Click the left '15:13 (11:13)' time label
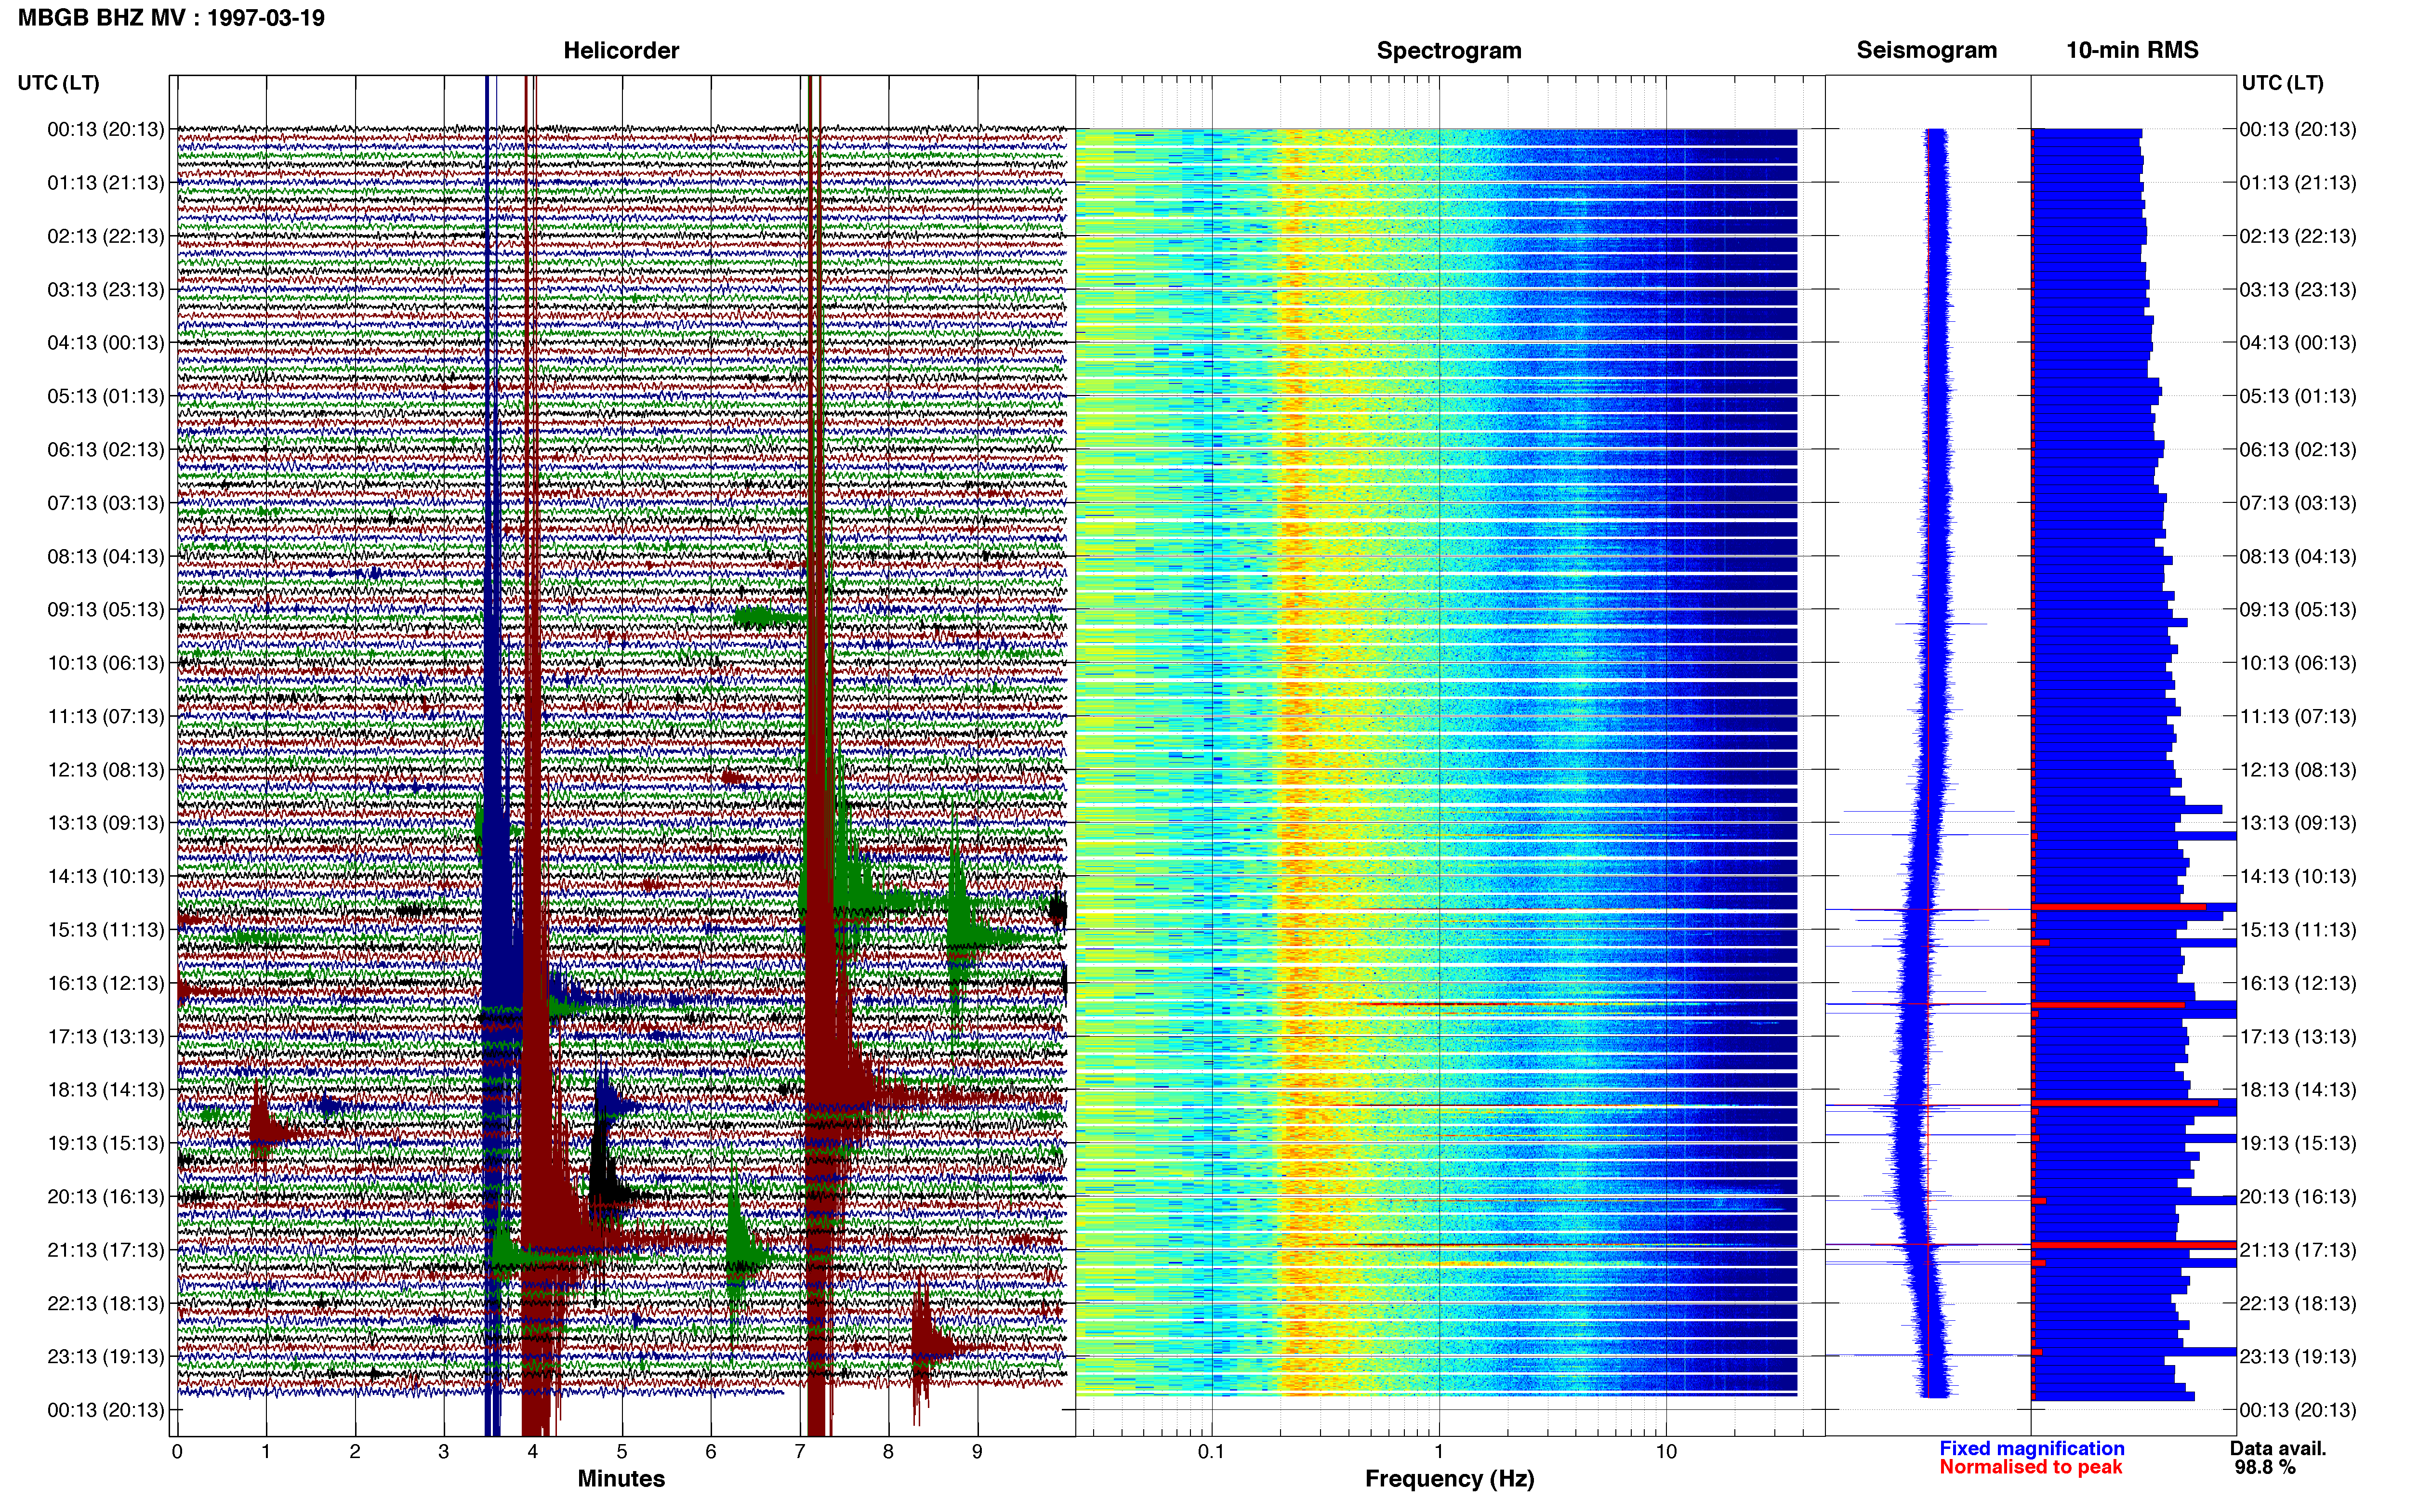 click(106, 930)
